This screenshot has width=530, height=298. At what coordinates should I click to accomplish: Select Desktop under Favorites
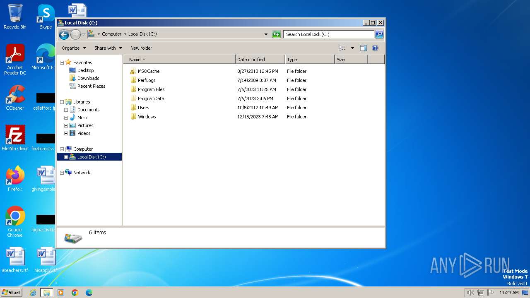point(85,70)
